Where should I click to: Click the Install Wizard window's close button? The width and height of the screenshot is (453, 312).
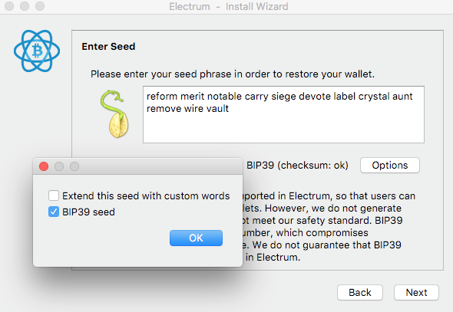point(9,6)
